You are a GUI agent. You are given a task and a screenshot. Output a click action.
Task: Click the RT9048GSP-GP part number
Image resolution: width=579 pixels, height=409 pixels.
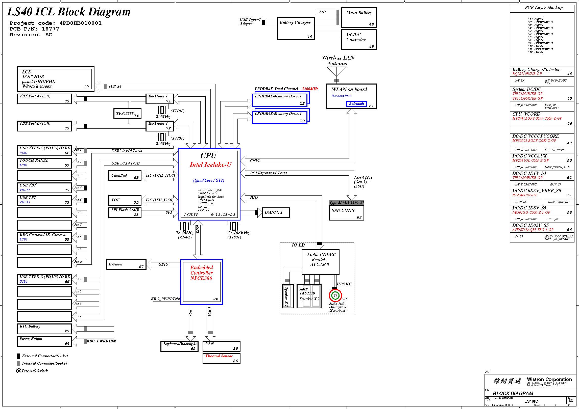[525, 195]
